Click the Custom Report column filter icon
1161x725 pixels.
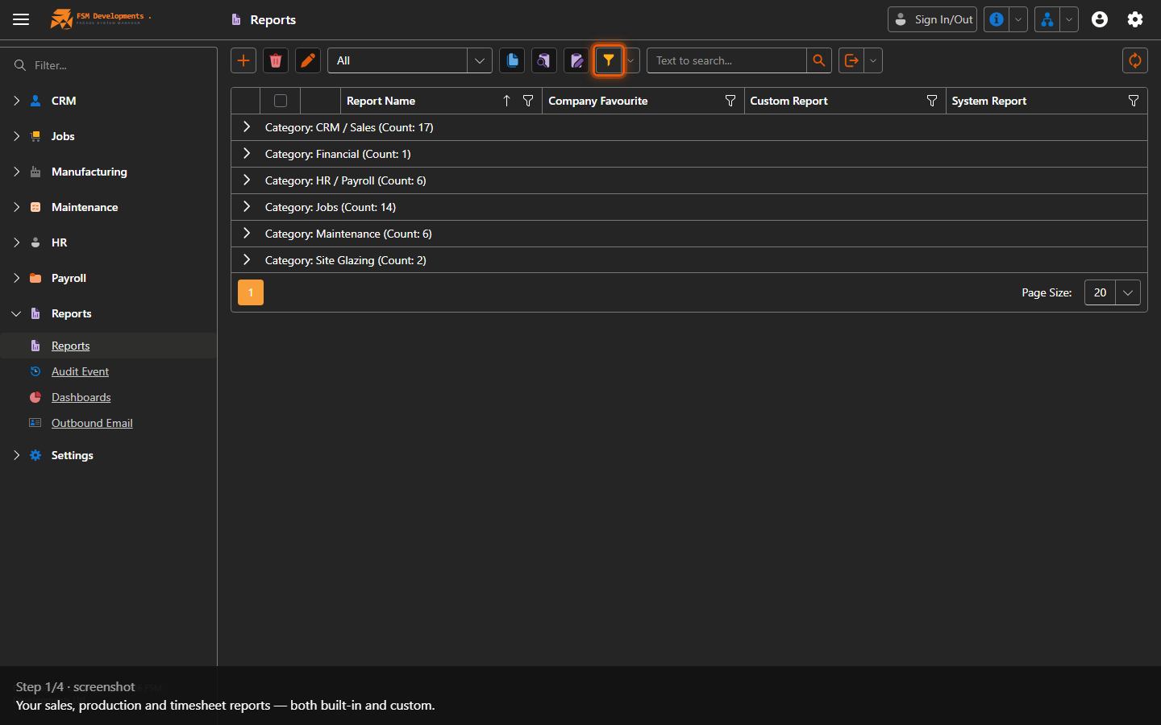(932, 101)
